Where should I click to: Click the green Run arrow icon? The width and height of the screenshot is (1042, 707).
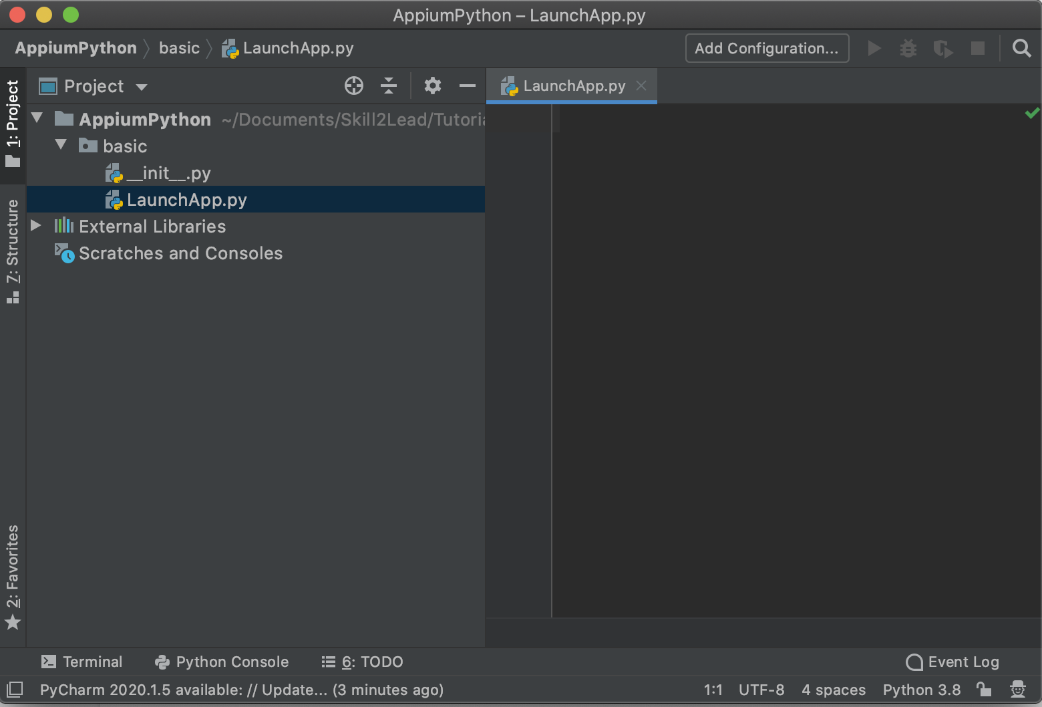[874, 48]
